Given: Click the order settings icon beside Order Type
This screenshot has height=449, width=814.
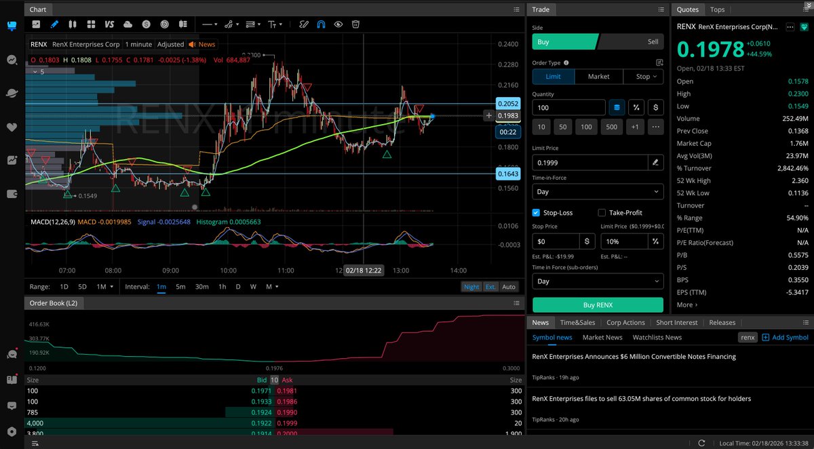Looking at the screenshot, I should 659,62.
